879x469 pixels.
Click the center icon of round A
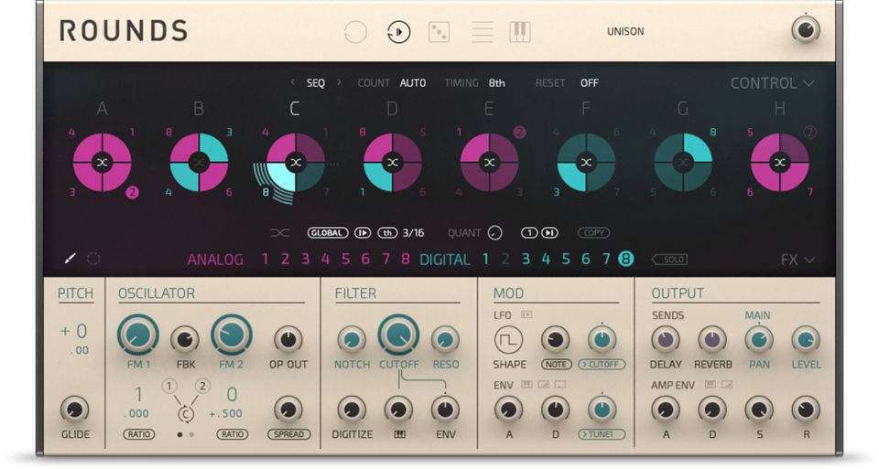pyautogui.click(x=102, y=162)
